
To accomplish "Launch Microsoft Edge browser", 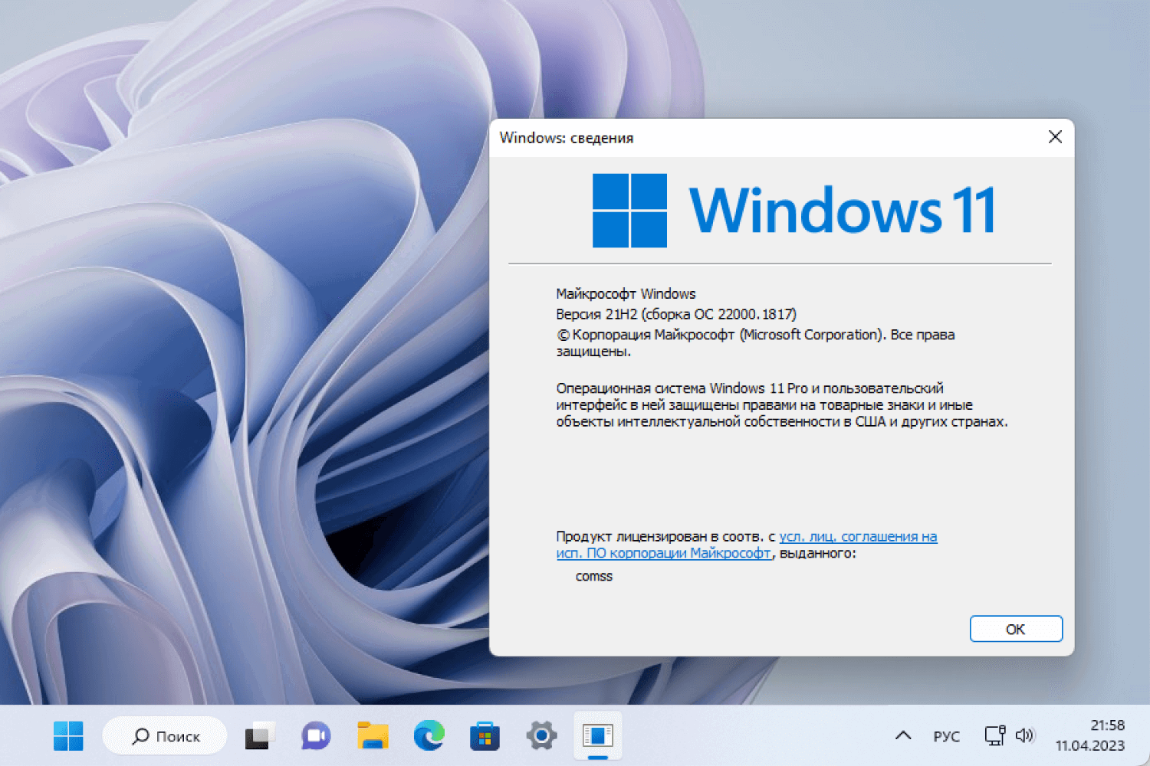I will (429, 735).
